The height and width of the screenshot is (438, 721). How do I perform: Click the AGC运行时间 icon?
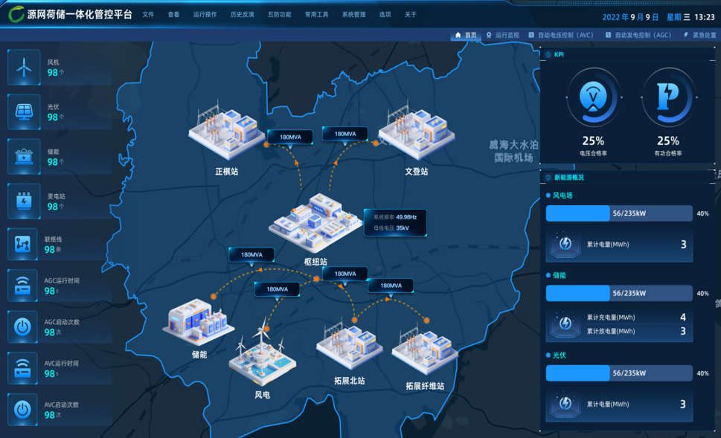tap(22, 286)
